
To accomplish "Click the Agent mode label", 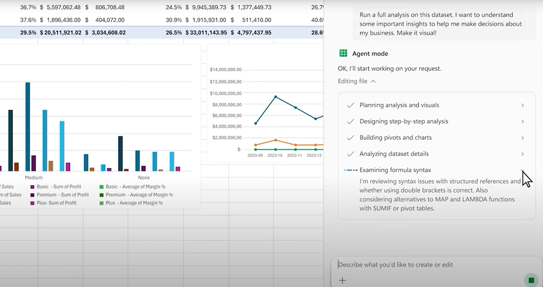I will click(370, 54).
